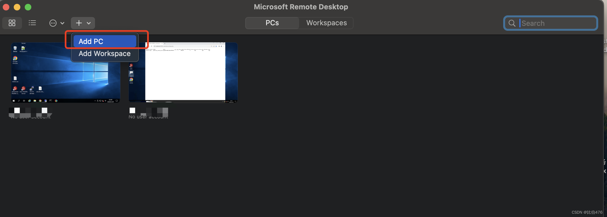Select the Workspaces tab

click(x=327, y=23)
